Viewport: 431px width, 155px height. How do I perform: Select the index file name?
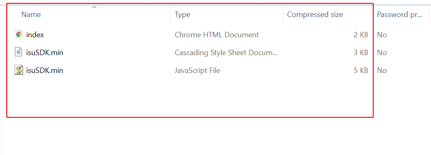35,35
